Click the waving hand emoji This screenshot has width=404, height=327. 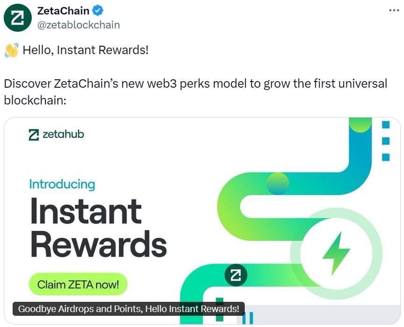click(x=12, y=50)
